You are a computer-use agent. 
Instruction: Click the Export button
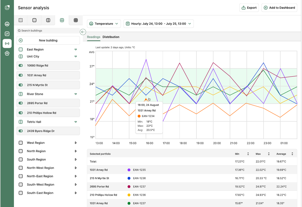[x=249, y=8]
